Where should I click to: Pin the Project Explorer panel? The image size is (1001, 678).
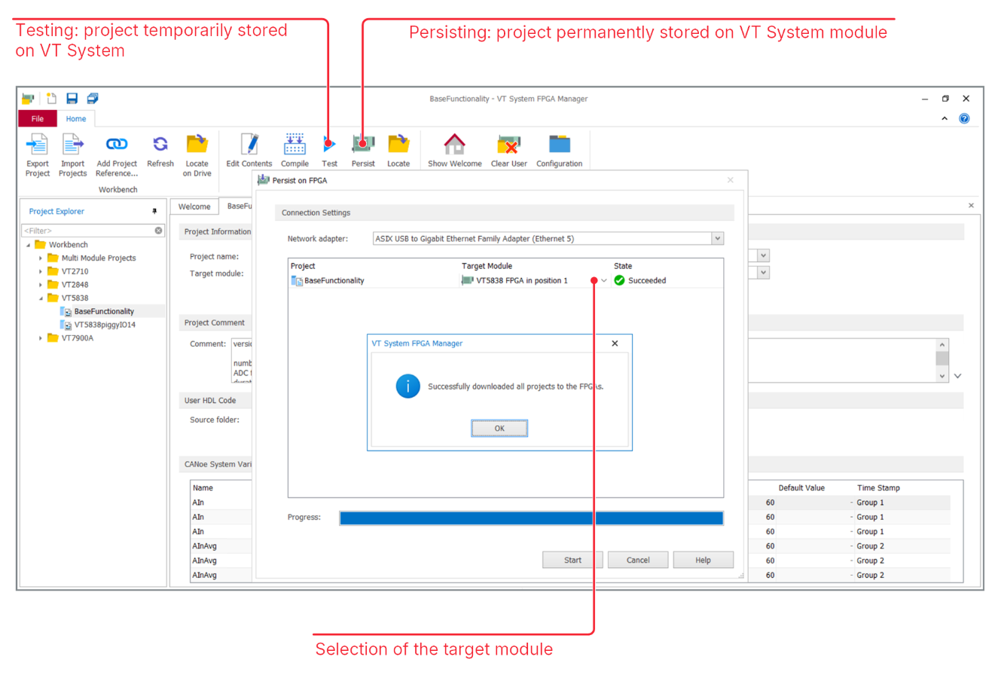click(154, 212)
